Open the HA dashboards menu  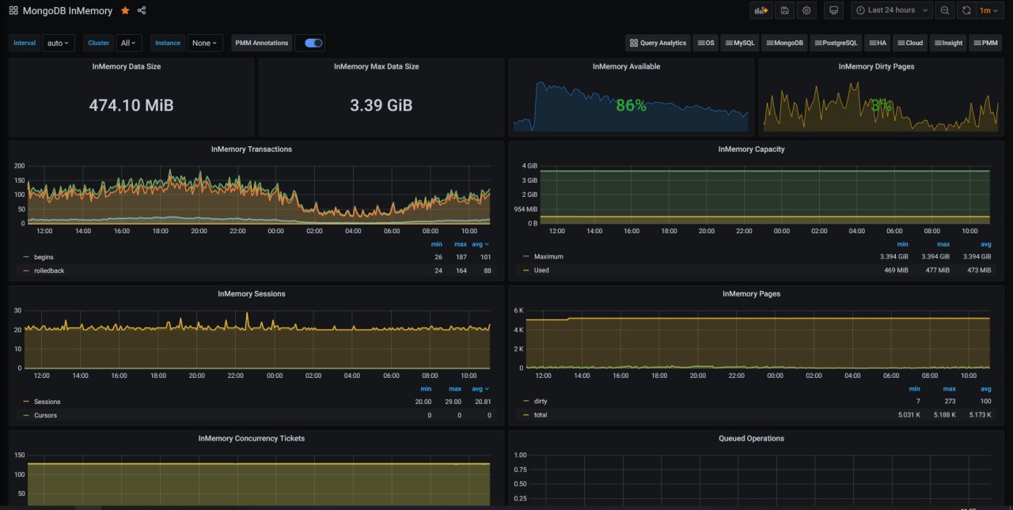point(877,43)
